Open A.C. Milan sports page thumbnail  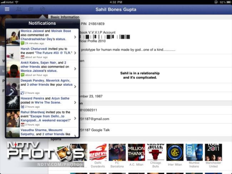(x=136, y=152)
